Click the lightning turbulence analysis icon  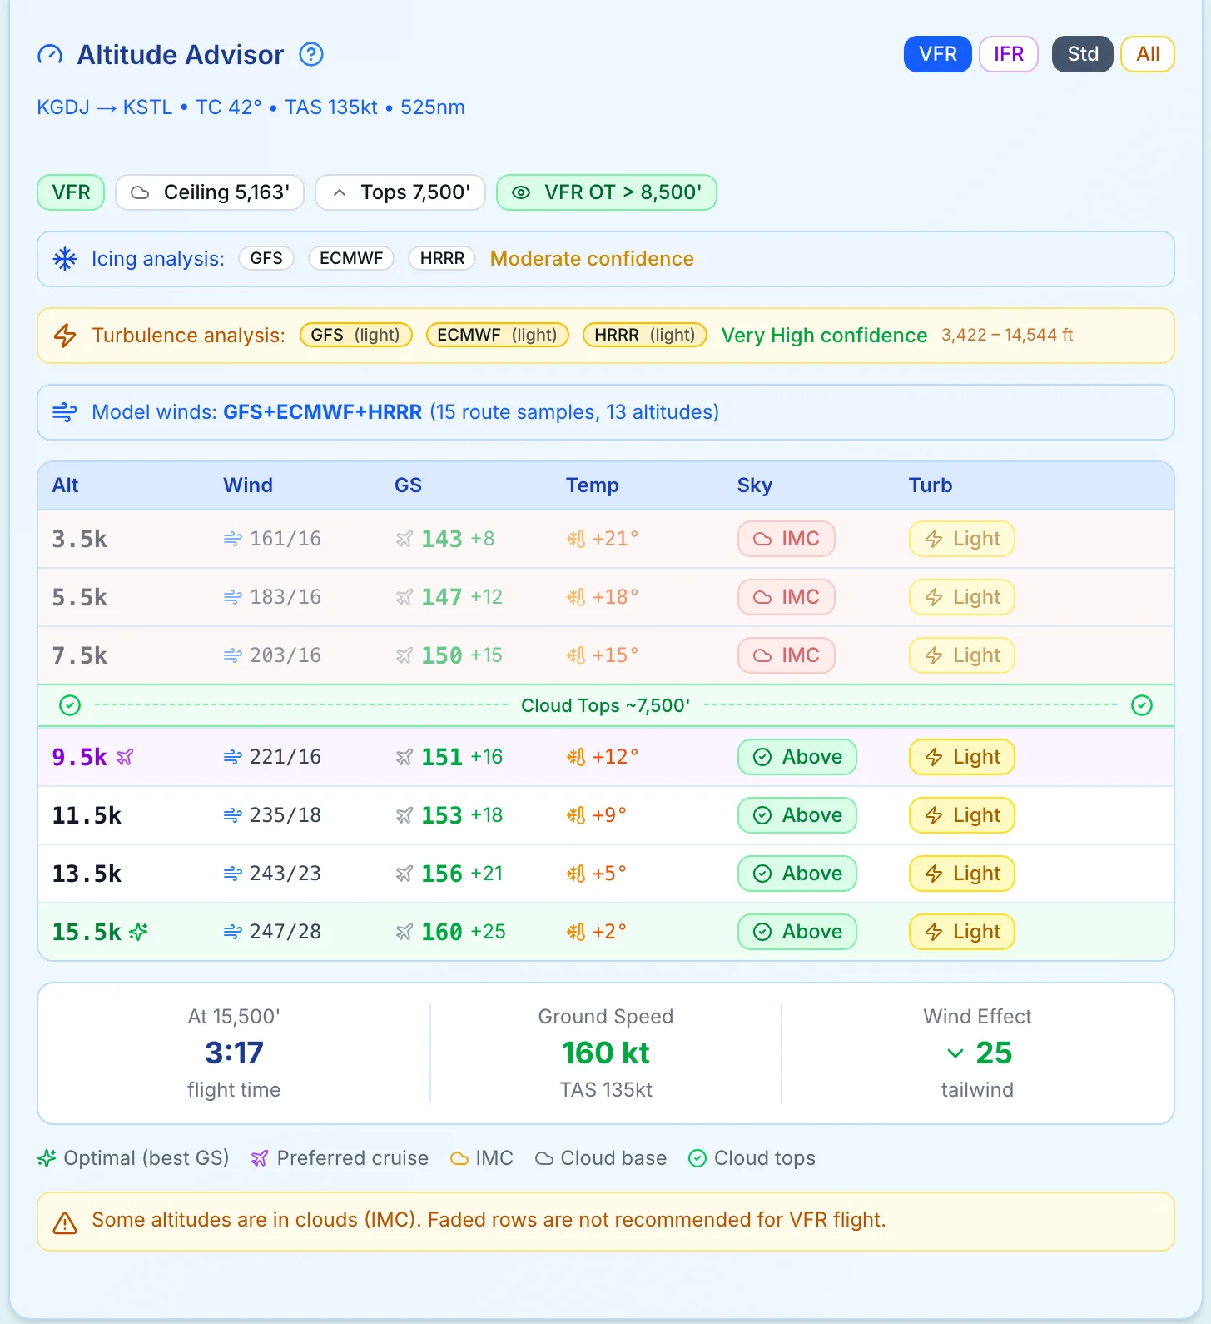pyautogui.click(x=65, y=336)
